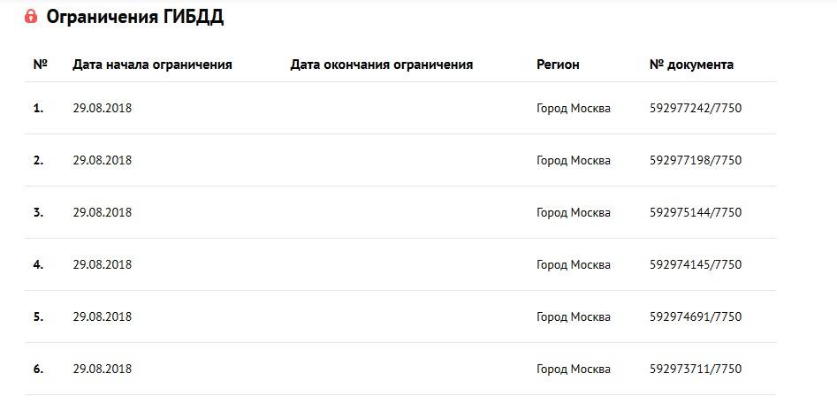Click the № документа column header

(691, 65)
